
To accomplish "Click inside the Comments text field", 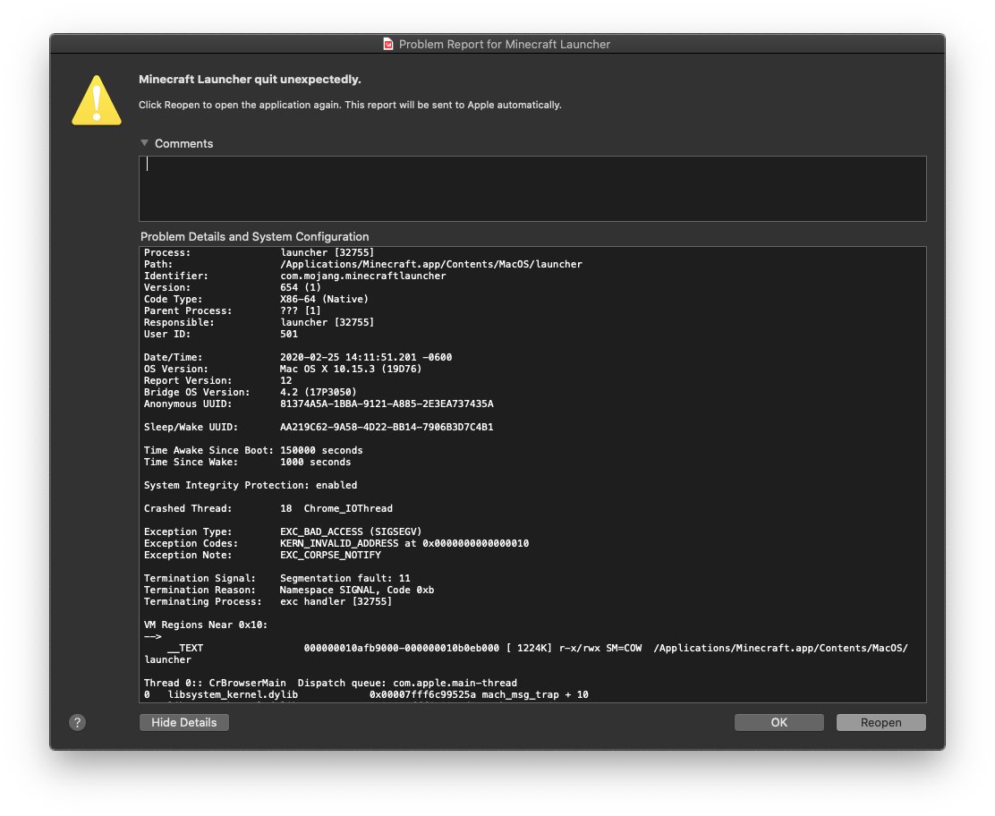I will pyautogui.click(x=532, y=189).
